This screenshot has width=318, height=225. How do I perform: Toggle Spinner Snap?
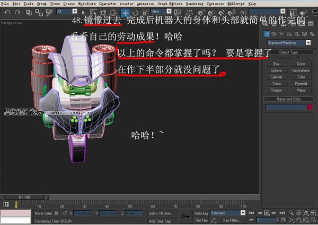pyautogui.click(x=232, y=13)
